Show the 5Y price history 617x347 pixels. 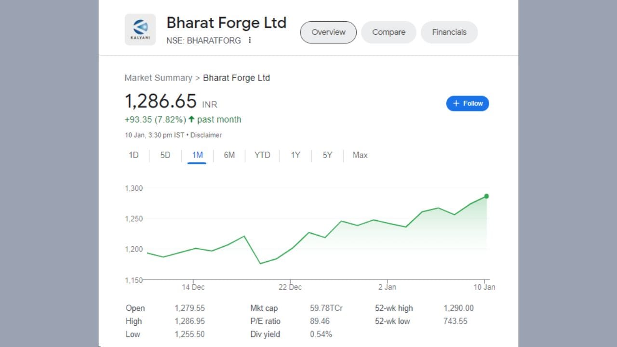pyautogui.click(x=327, y=155)
